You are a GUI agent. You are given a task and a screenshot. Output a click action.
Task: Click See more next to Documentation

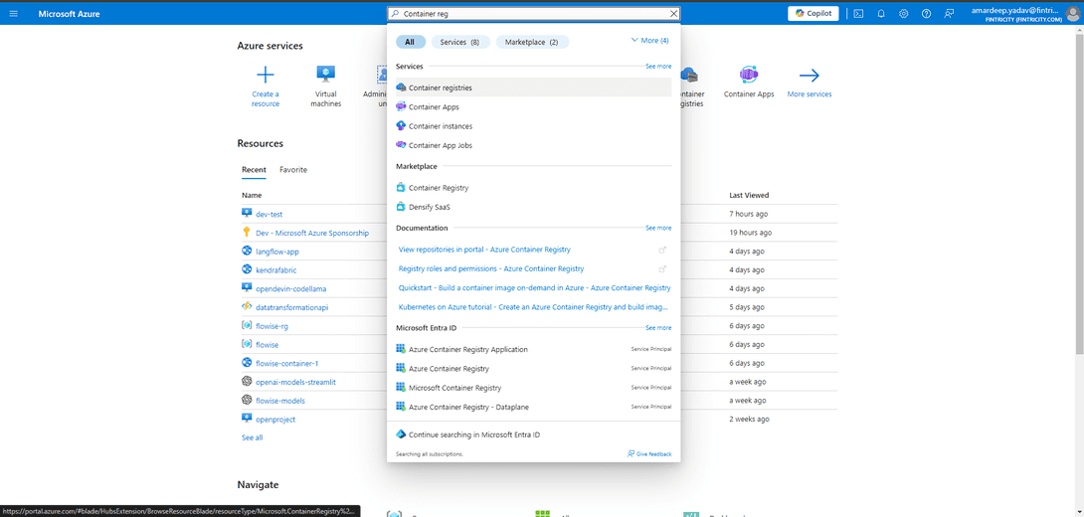click(658, 228)
